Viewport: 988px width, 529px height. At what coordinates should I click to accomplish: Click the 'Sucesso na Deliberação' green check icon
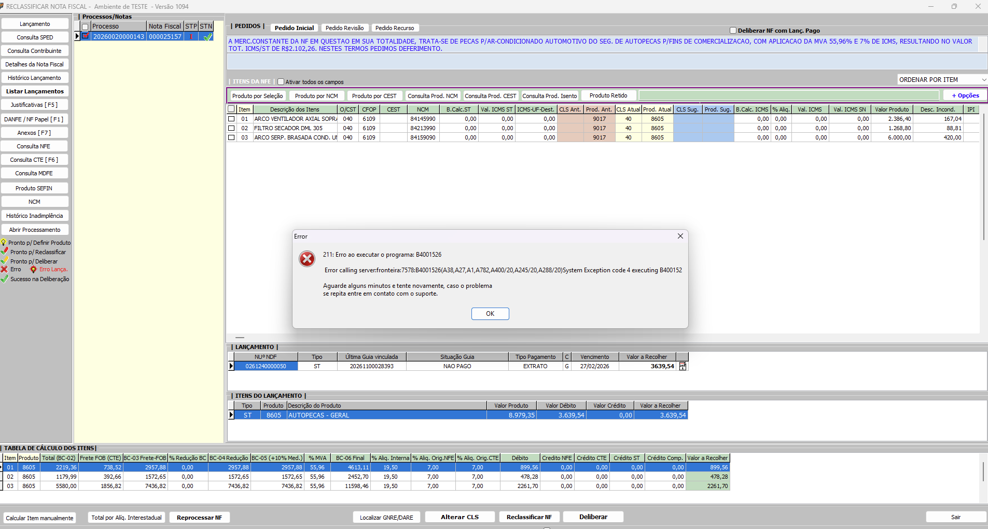(4, 279)
